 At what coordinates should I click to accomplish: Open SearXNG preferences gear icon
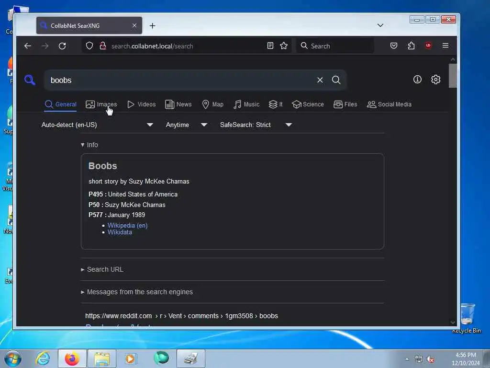(435, 80)
